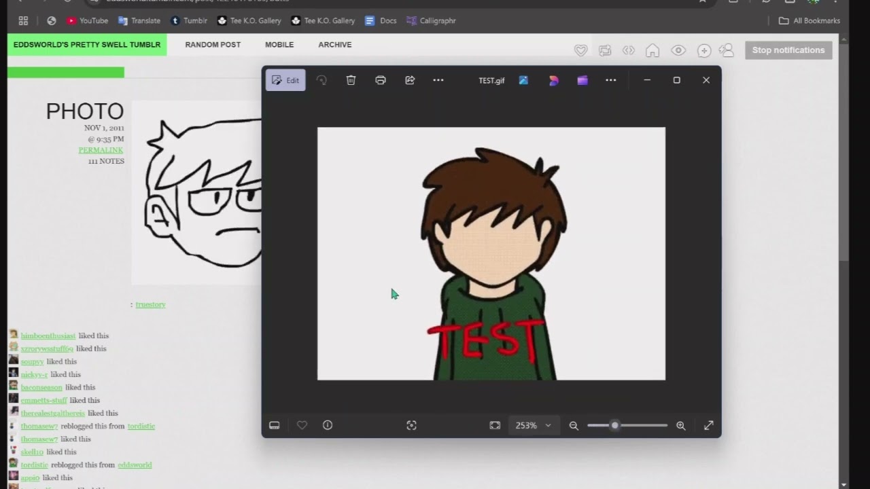Open the MOBILE menu item
The width and height of the screenshot is (870, 489).
279,45
